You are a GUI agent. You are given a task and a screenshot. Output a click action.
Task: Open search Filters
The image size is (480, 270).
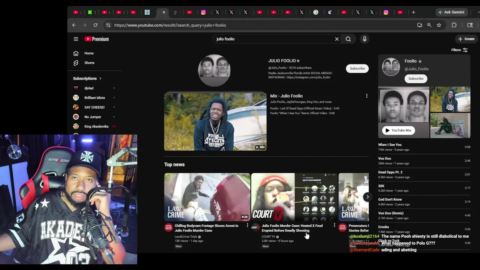point(459,50)
